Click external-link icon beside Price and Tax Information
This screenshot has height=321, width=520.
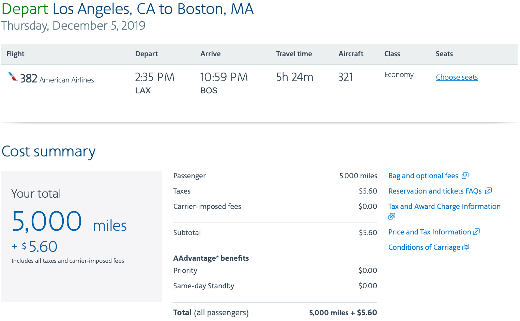pos(476,232)
